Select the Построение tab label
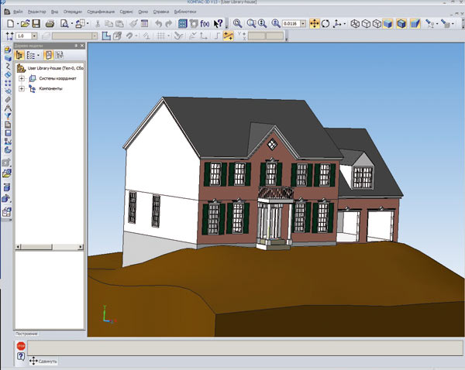465x370 pixels. pos(26,334)
